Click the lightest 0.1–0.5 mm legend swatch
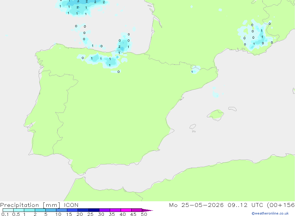The image size is (295, 216). point(8,210)
